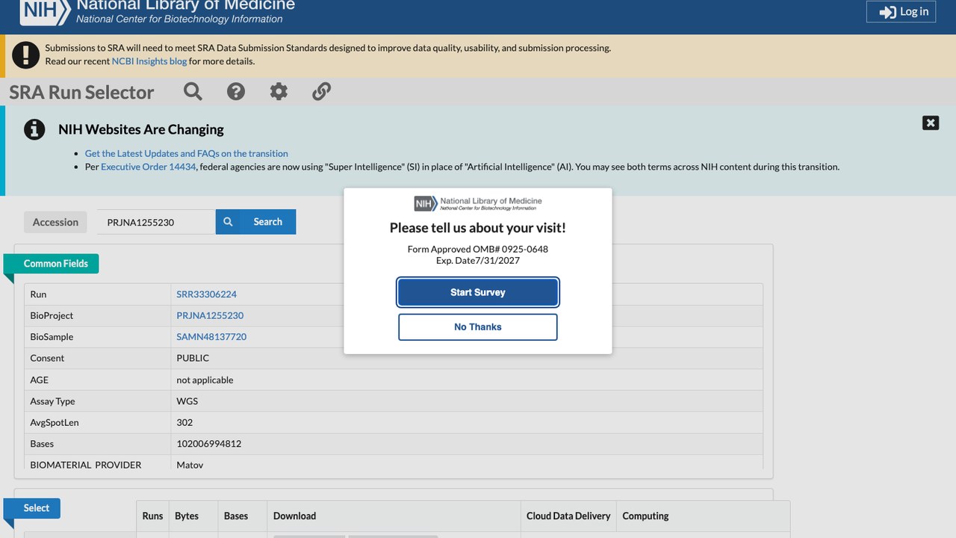Open NCBI Insights blog link
The image size is (956, 538).
(x=149, y=61)
